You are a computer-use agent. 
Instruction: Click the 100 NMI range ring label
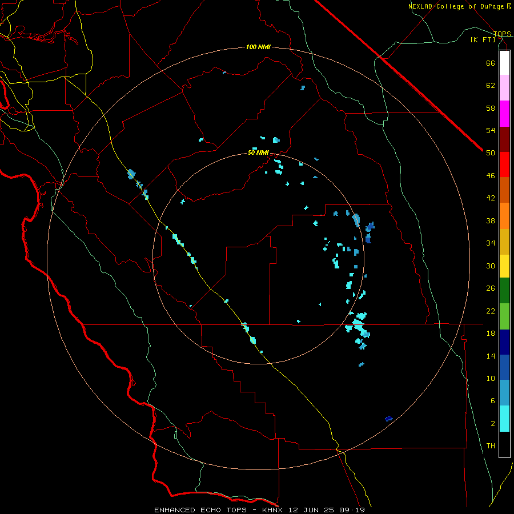pyautogui.click(x=258, y=47)
